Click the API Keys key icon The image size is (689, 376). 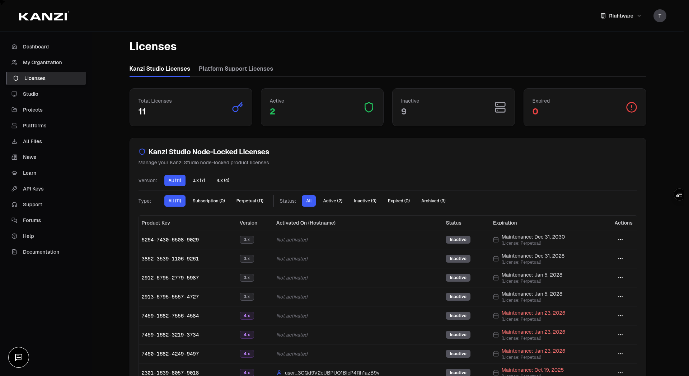pos(14,189)
